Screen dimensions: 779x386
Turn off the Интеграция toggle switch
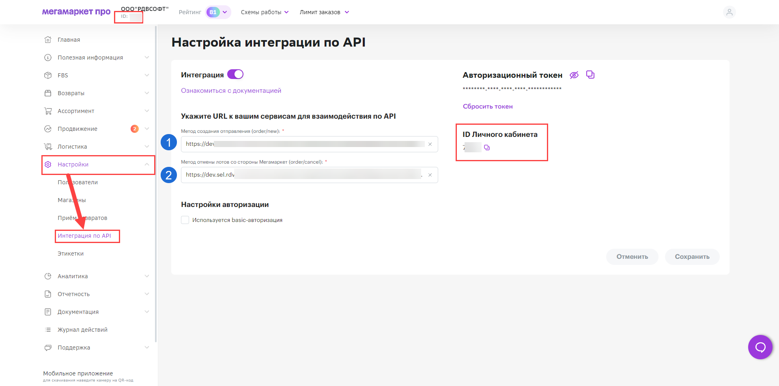[235, 75]
